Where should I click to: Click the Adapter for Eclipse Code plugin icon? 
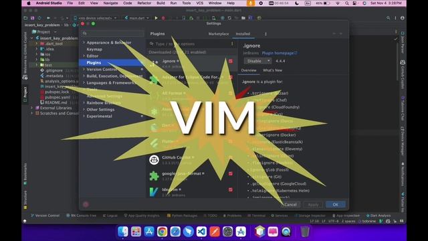(x=154, y=80)
